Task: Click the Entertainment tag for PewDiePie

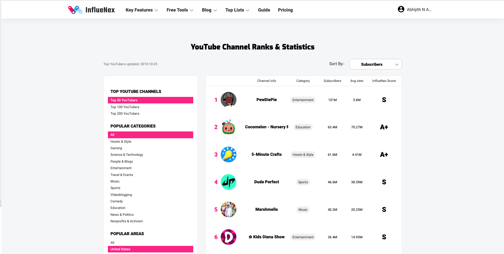Action: (x=303, y=100)
